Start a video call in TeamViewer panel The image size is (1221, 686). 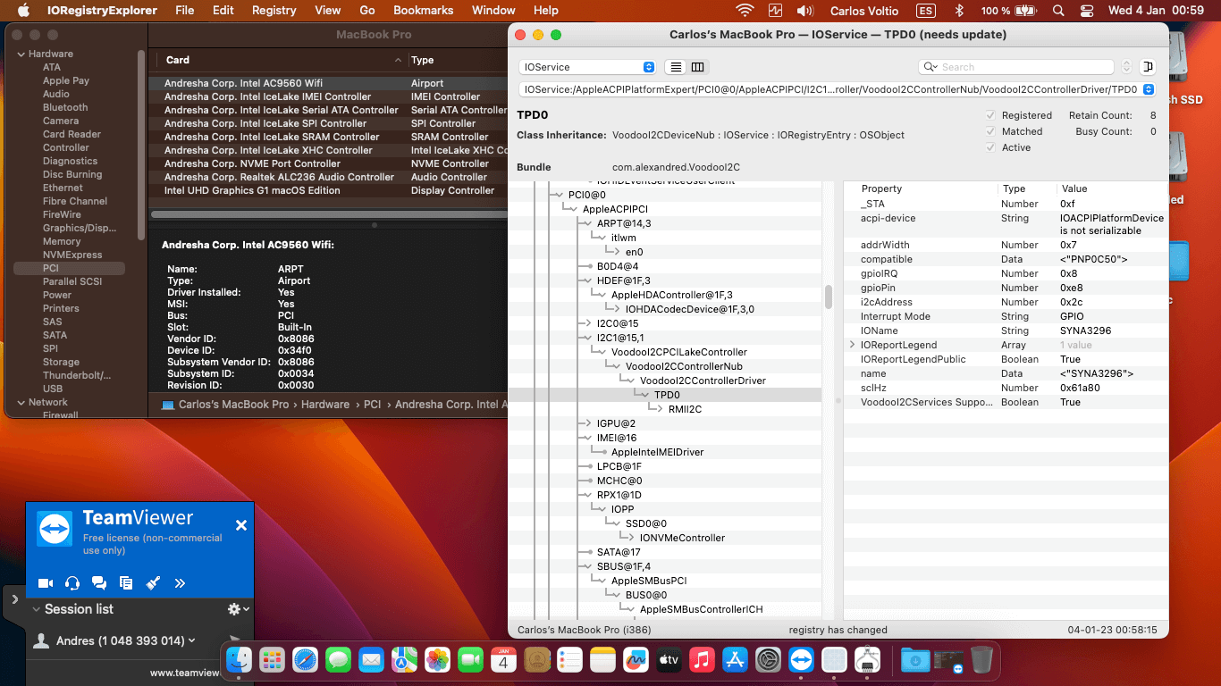point(46,583)
